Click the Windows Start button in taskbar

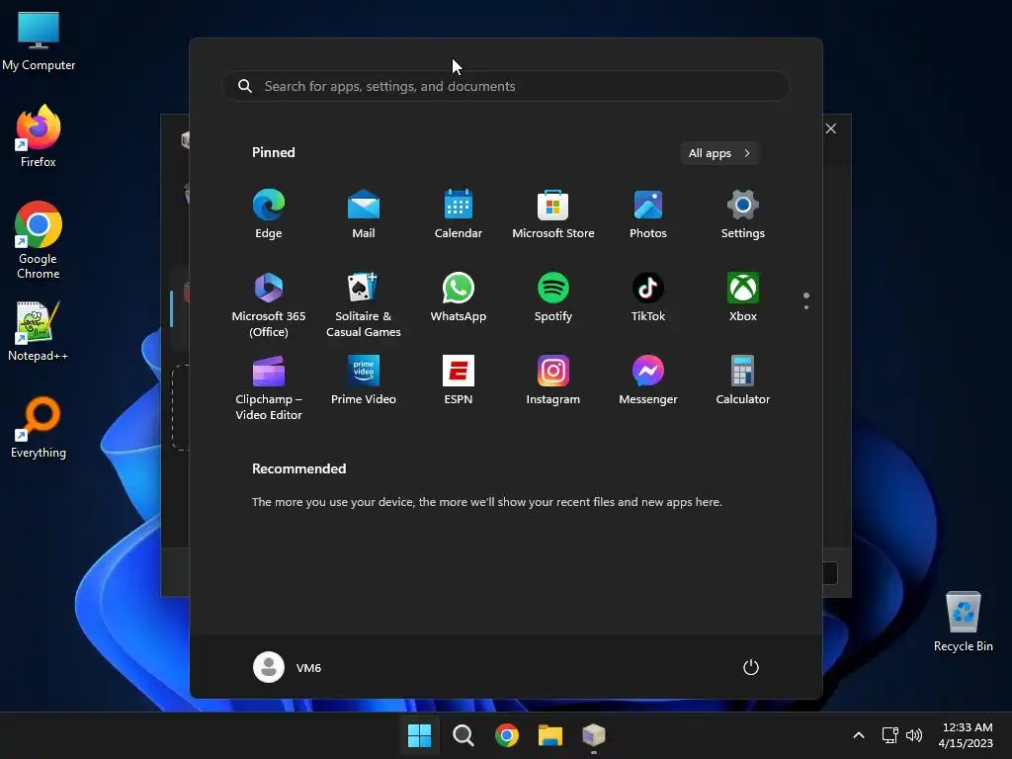pos(419,735)
